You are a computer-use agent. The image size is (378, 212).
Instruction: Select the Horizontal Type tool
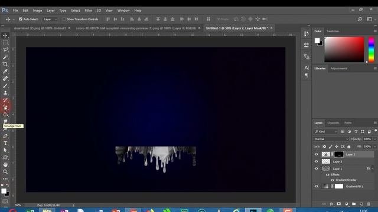5,143
